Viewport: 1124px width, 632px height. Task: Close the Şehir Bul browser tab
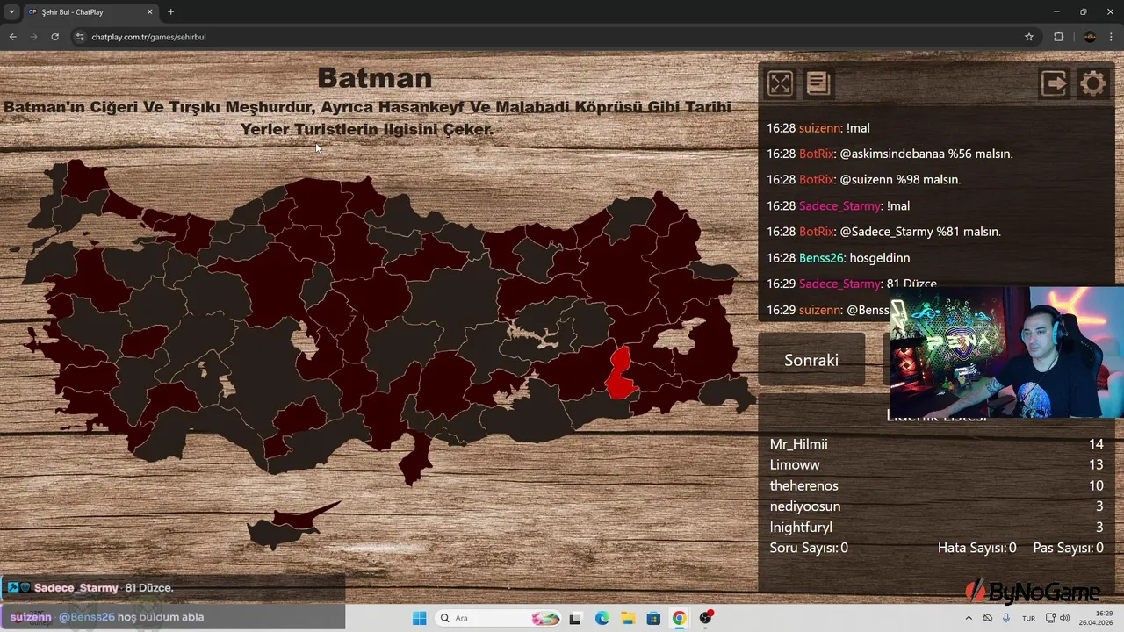click(149, 11)
